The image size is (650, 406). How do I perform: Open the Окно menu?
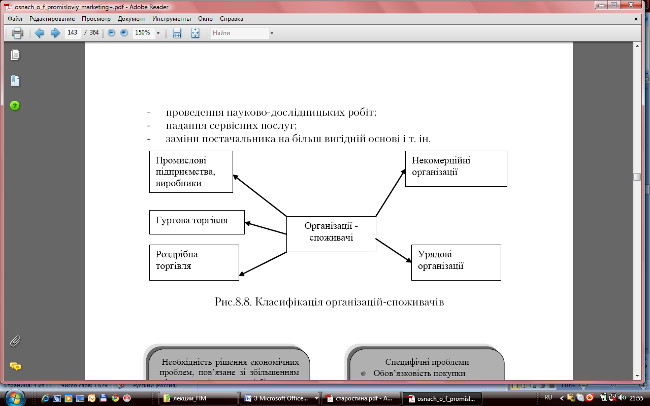206,19
